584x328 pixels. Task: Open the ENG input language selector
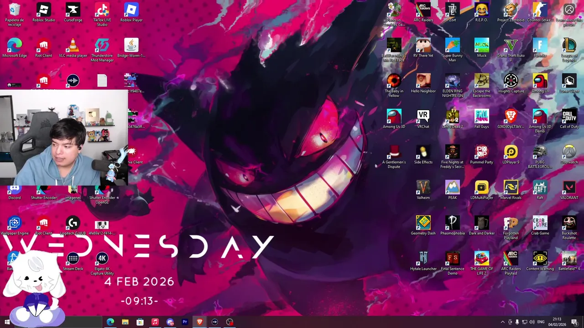click(x=540, y=322)
